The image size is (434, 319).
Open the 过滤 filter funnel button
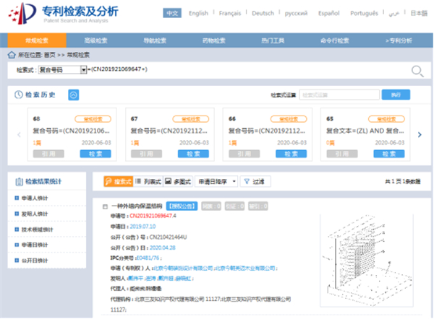click(x=255, y=181)
